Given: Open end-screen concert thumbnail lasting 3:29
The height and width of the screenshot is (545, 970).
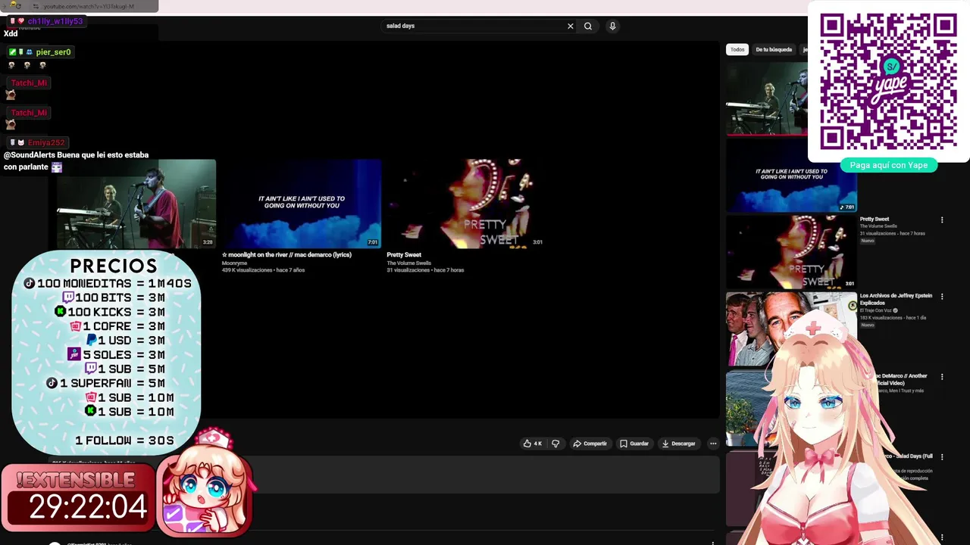Looking at the screenshot, I should coord(136,204).
